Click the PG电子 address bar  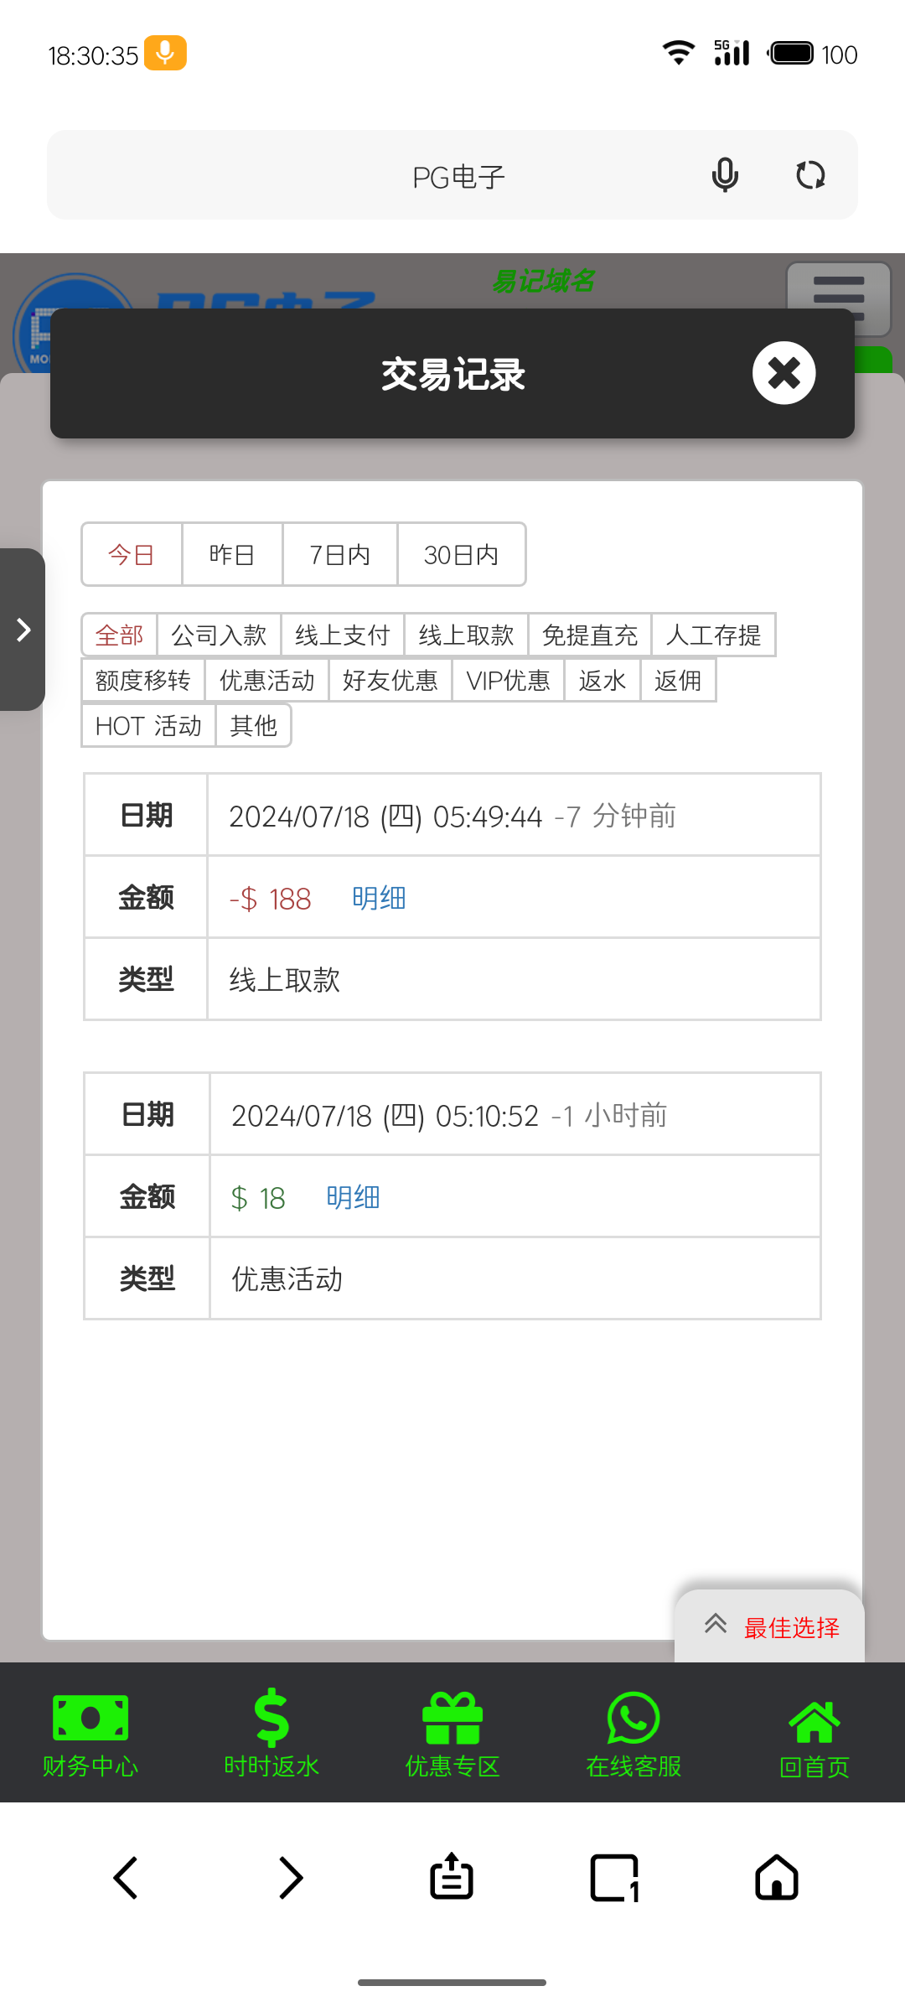(459, 177)
